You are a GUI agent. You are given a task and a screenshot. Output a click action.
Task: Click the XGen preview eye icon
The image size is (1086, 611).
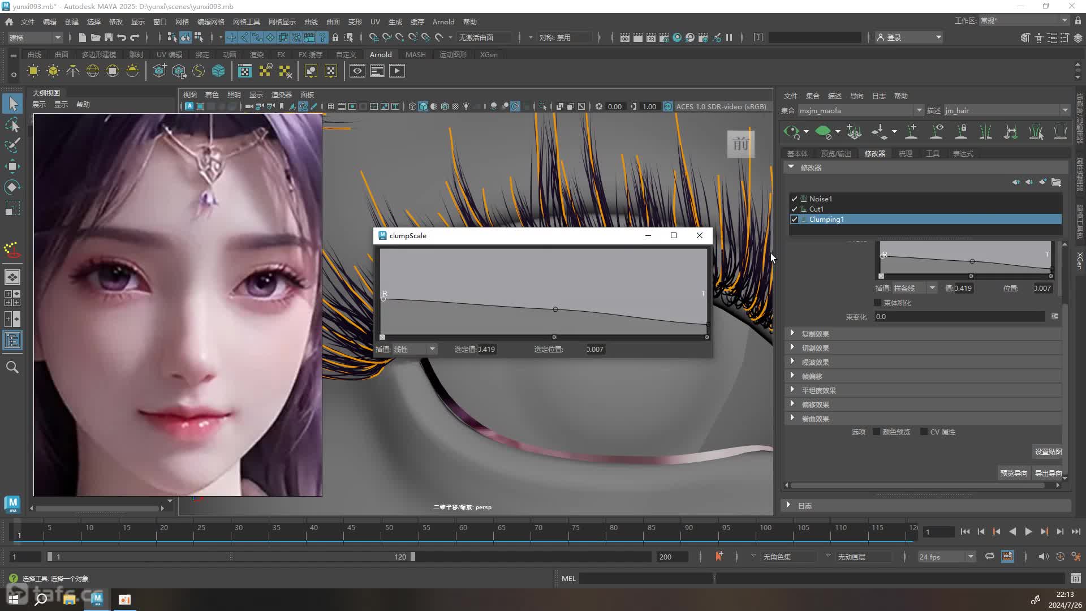pyautogui.click(x=792, y=132)
